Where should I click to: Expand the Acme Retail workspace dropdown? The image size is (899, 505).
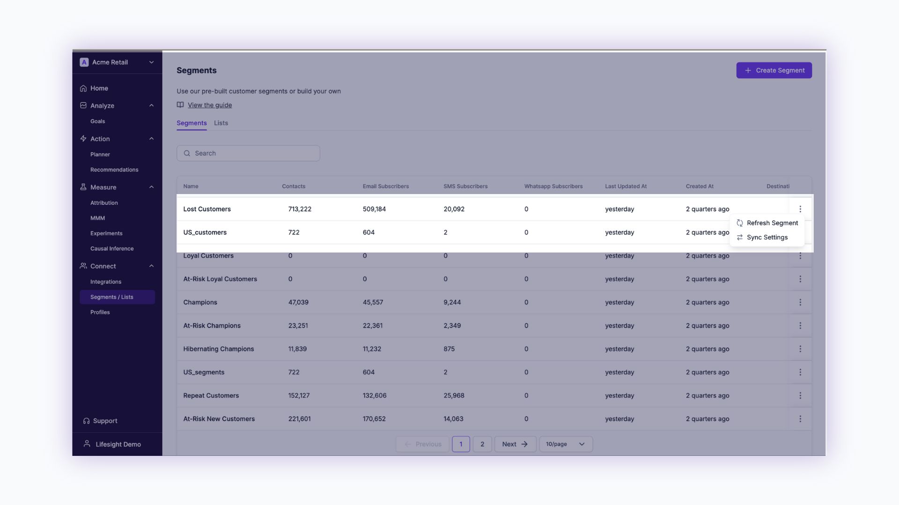click(151, 62)
